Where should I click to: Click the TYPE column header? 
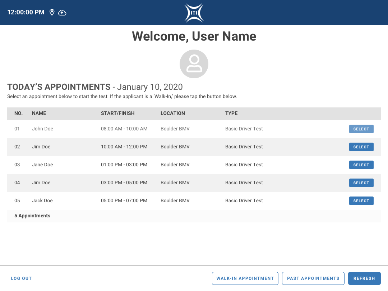(231, 113)
